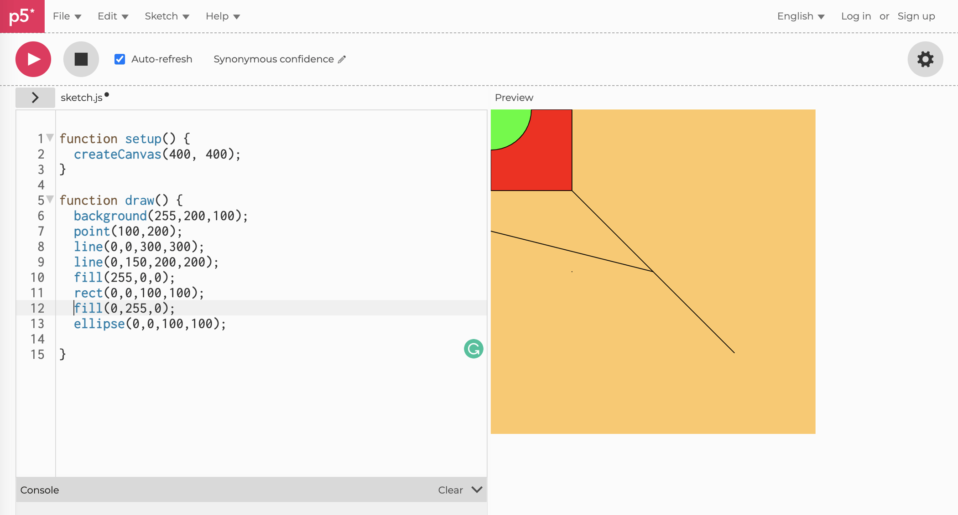Open the Sketch menu
The image size is (958, 515).
(x=167, y=16)
